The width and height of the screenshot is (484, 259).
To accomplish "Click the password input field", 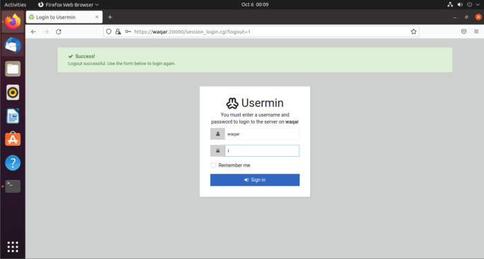I will tap(262, 151).
